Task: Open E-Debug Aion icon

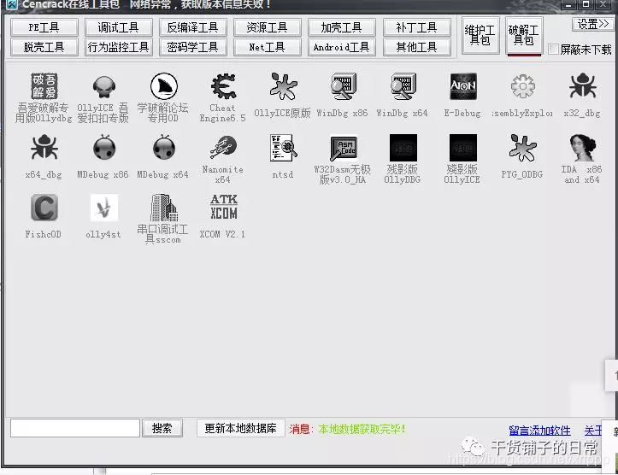Action: (463, 86)
